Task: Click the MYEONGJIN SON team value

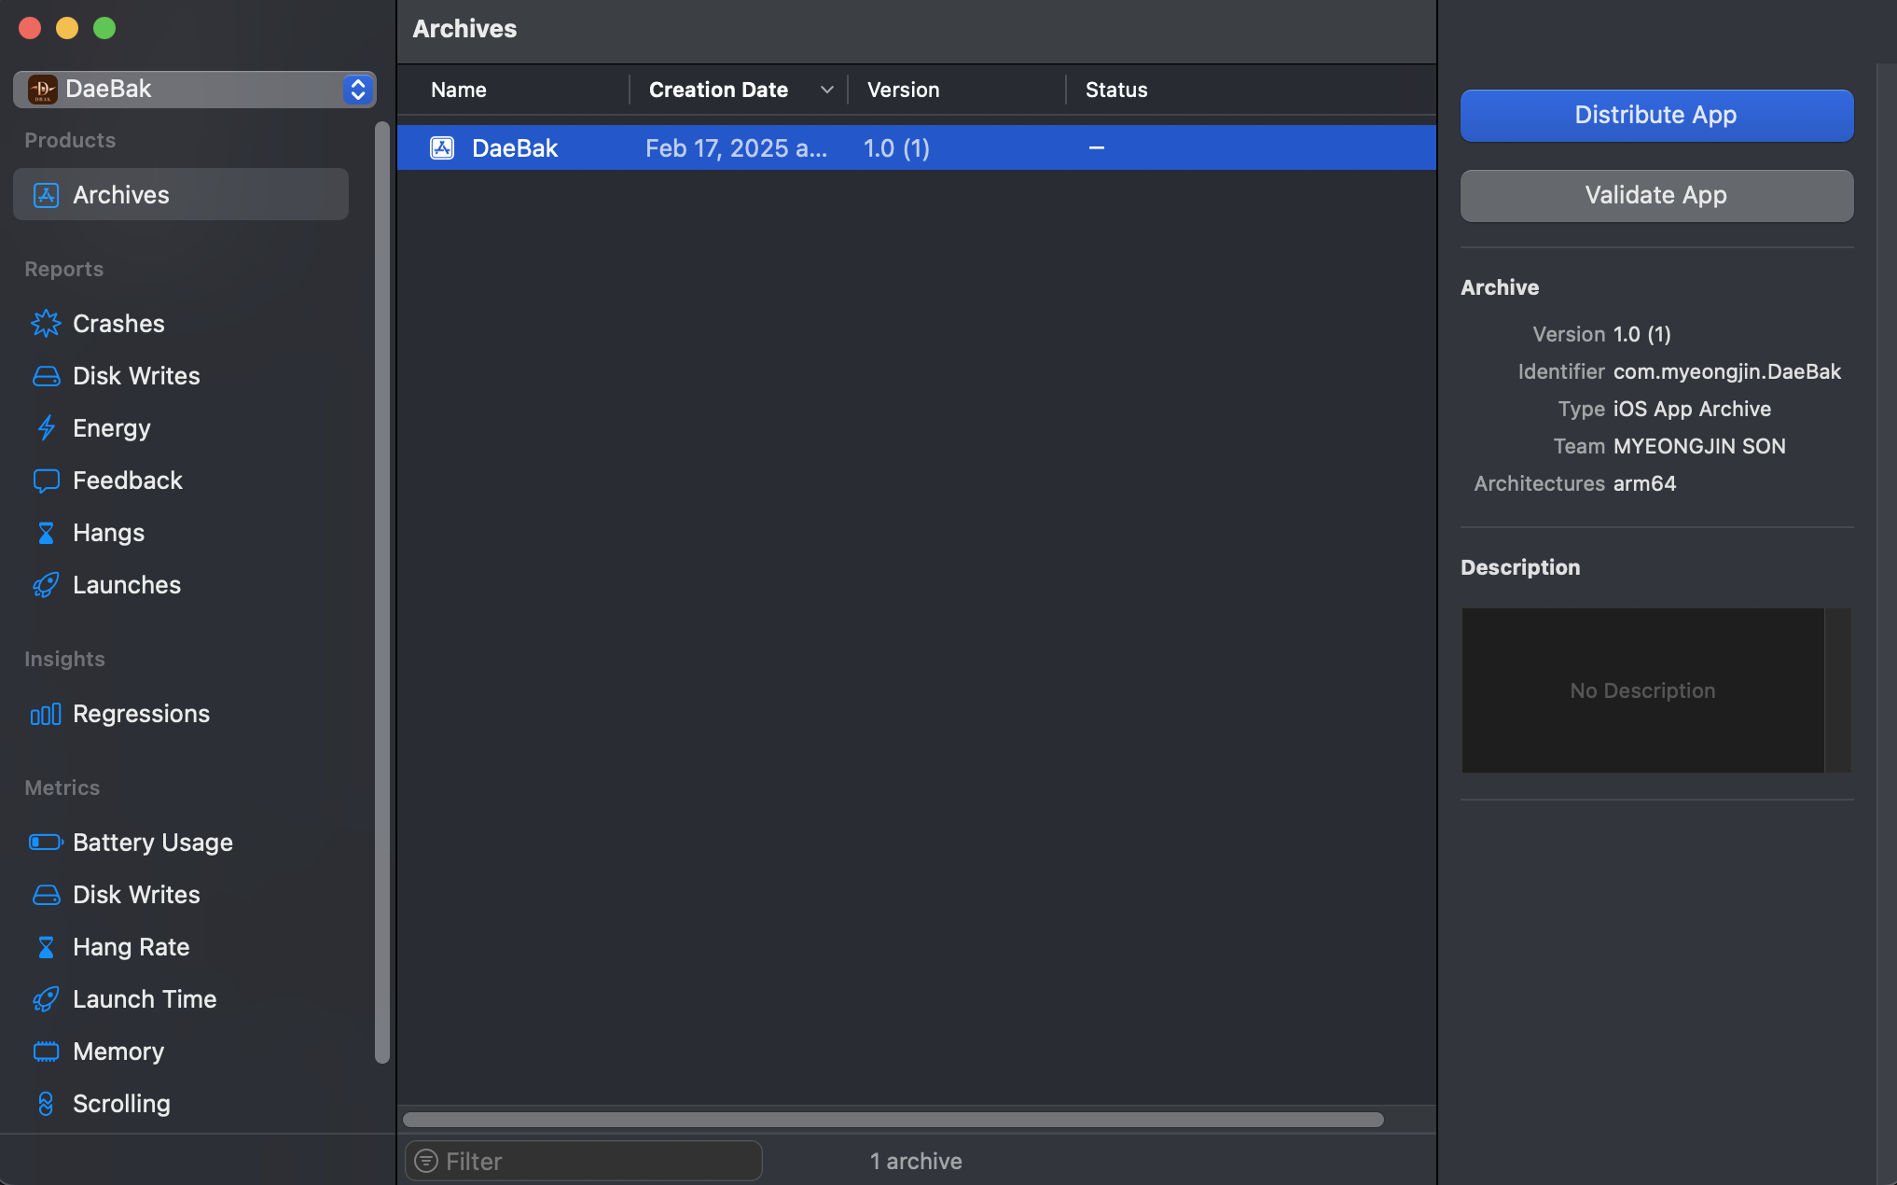Action: pos(1699,446)
